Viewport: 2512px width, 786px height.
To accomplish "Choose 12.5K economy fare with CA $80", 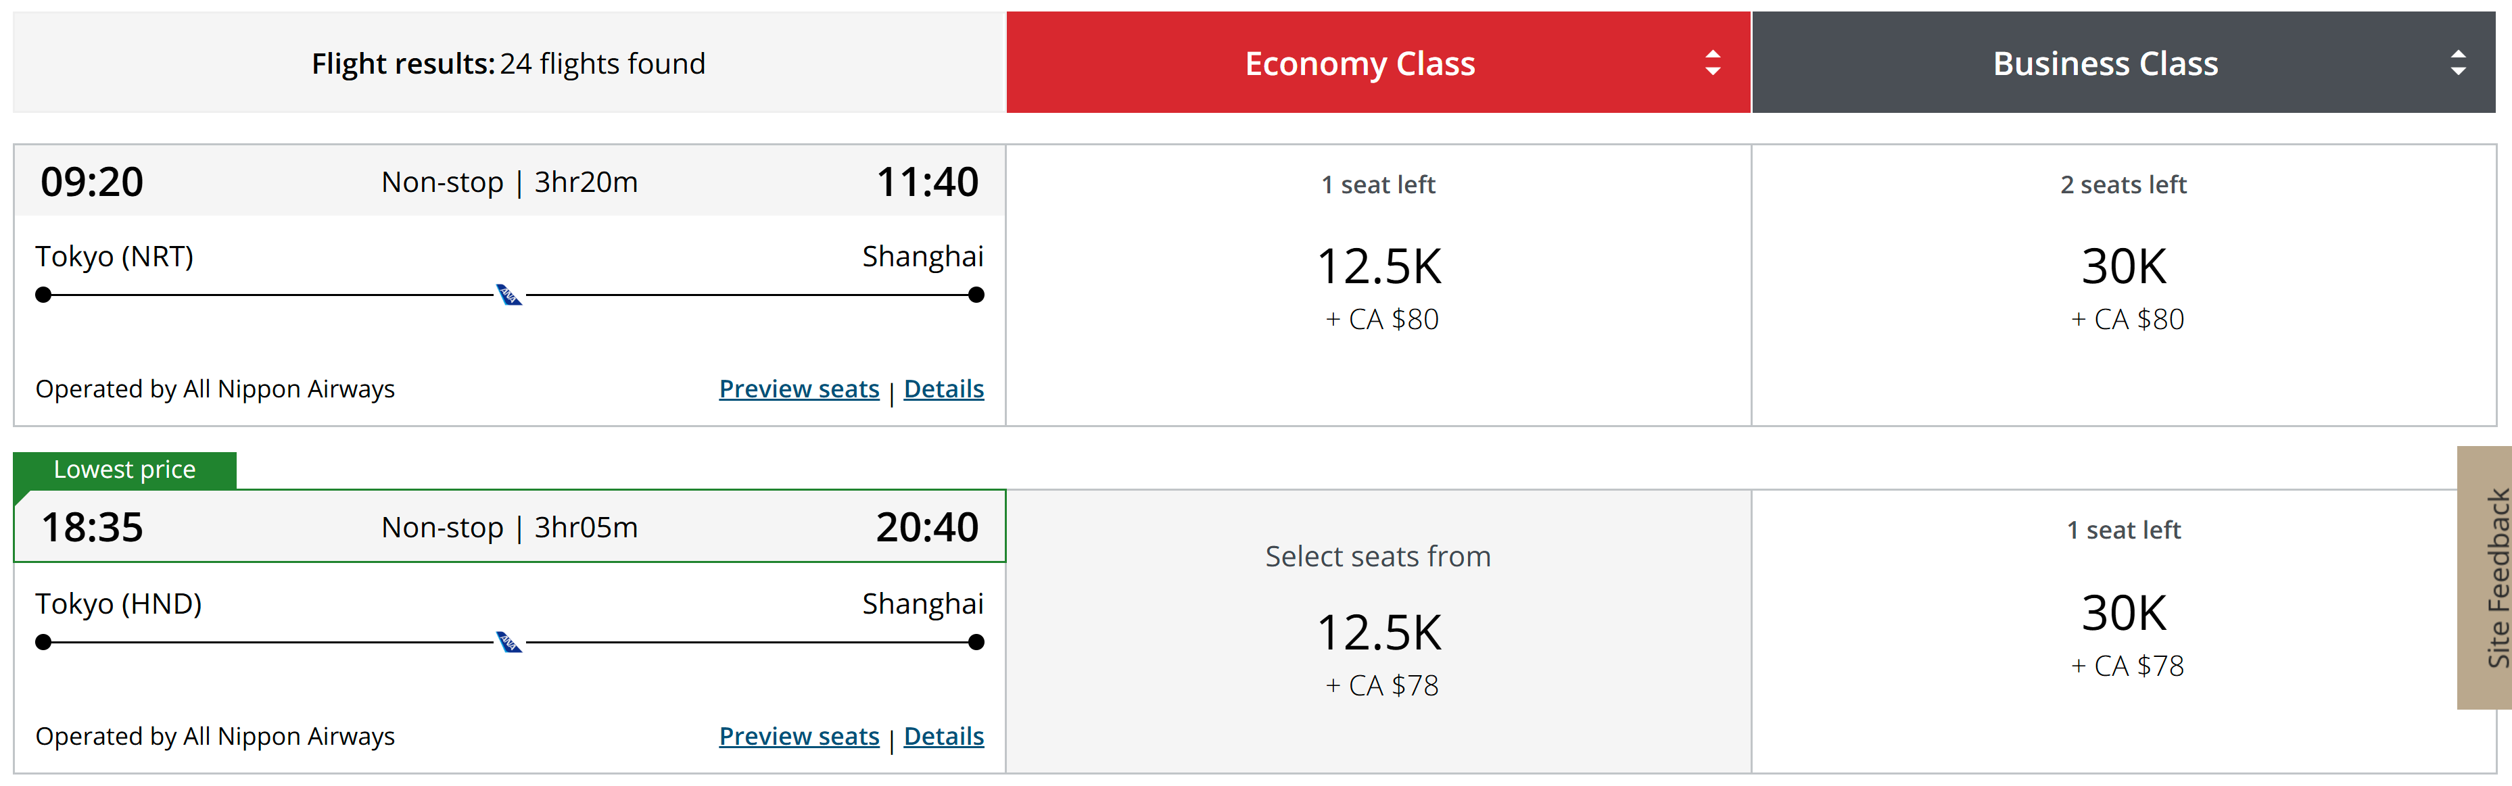I will [x=1378, y=286].
